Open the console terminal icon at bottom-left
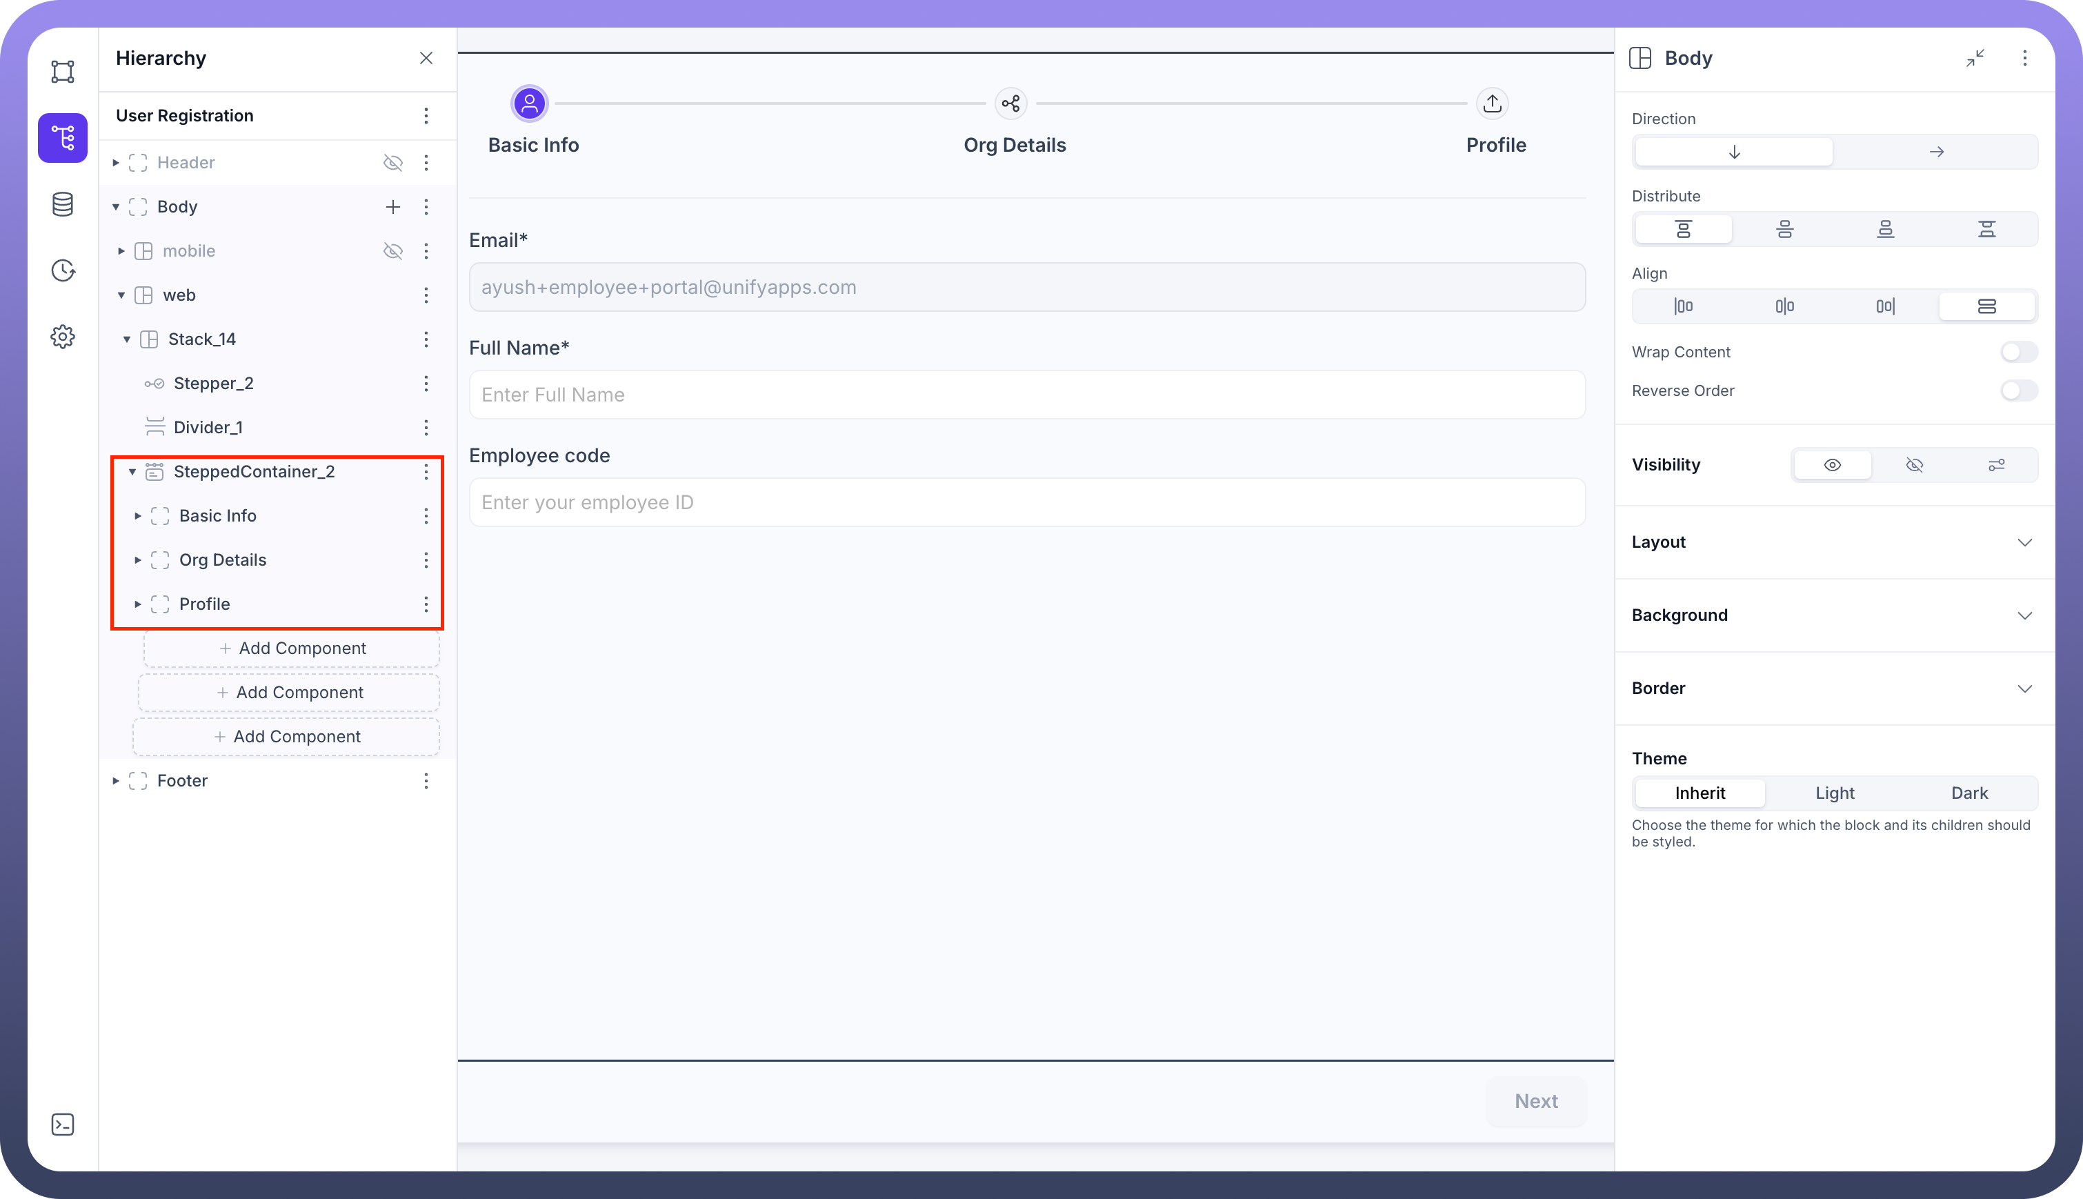Image resolution: width=2083 pixels, height=1199 pixels. click(x=63, y=1125)
